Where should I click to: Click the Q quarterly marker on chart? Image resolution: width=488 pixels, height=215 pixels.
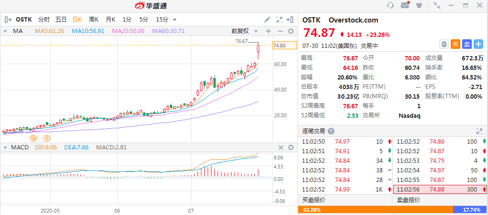point(33,138)
